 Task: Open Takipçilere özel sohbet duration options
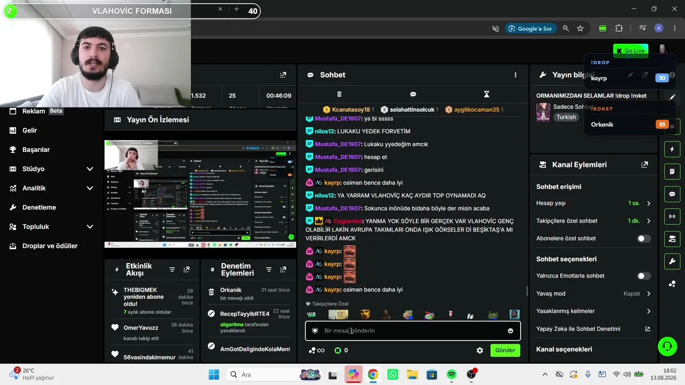pos(593,221)
